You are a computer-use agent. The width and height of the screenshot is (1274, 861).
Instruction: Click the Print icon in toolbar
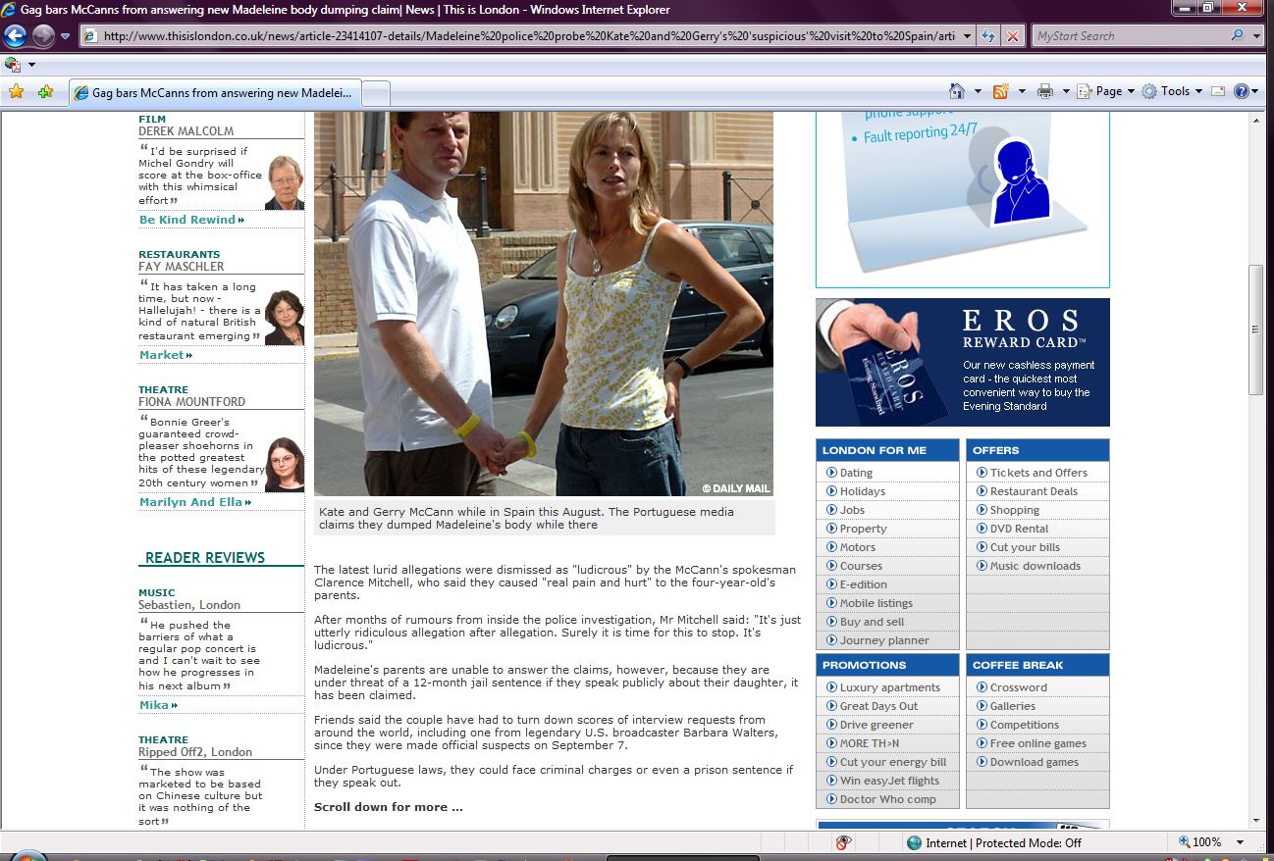coord(1045,91)
